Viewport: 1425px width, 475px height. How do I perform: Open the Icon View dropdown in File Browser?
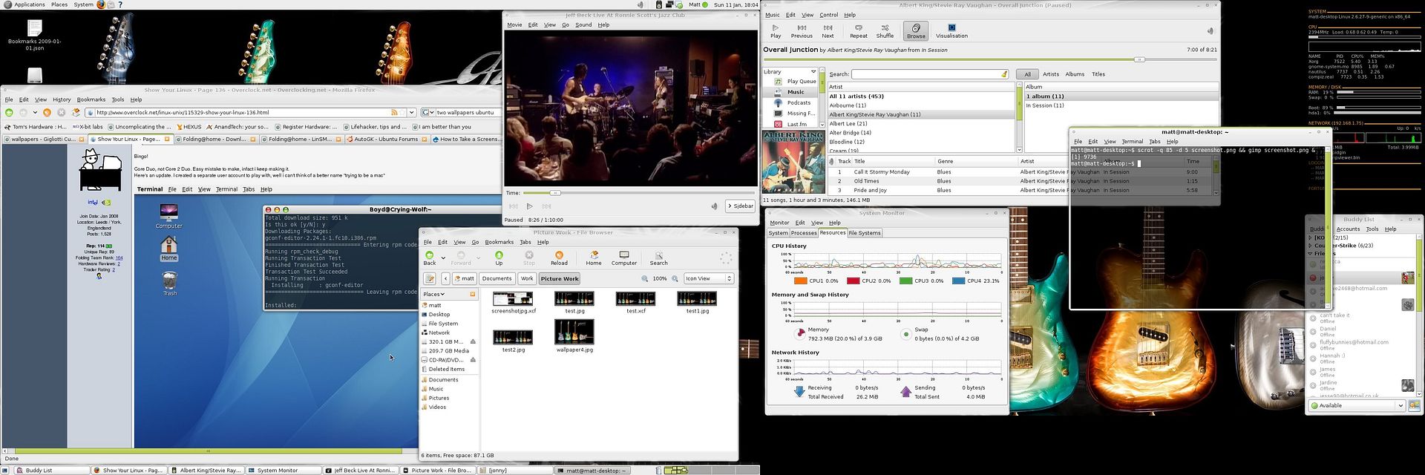pos(709,278)
